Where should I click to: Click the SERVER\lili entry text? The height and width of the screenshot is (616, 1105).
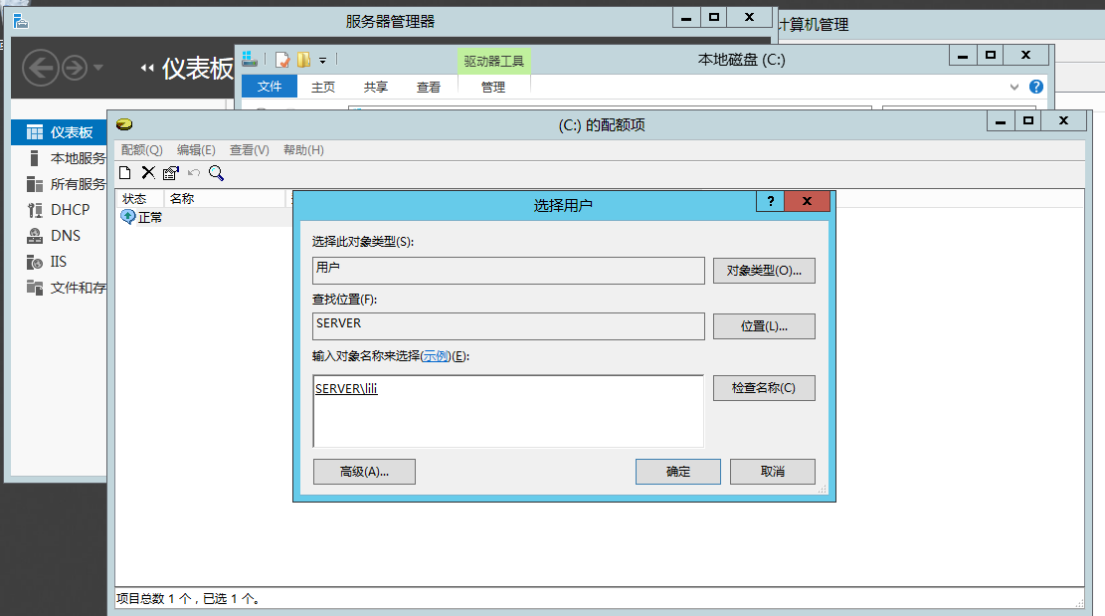click(x=346, y=388)
